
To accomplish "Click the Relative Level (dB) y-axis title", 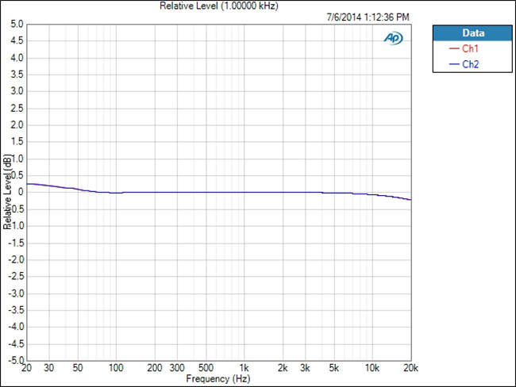I will pyautogui.click(x=7, y=193).
